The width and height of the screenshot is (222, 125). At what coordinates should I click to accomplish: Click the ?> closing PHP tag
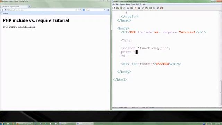coord(123,56)
